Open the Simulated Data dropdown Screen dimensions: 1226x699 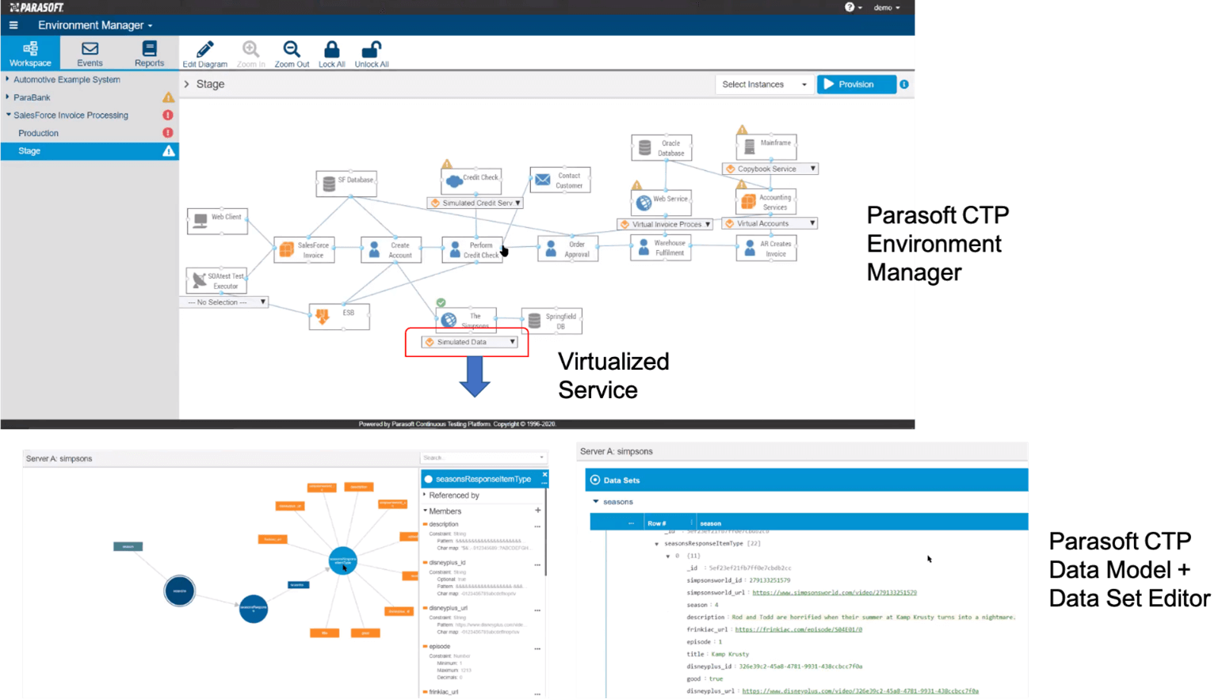[470, 342]
